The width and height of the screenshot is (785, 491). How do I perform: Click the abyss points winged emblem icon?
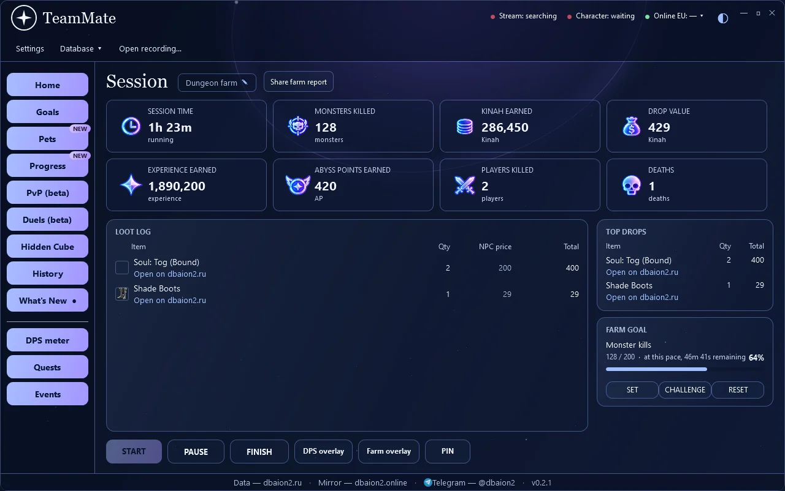[x=297, y=185]
